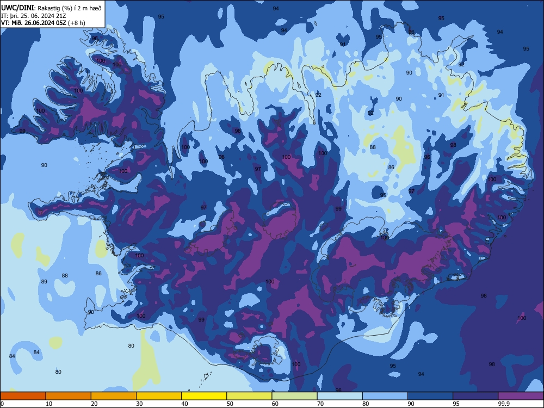Image resolution: width=544 pixels, height=408 pixels.
Task: Click the legend scale label '10'
Action: coord(49,404)
